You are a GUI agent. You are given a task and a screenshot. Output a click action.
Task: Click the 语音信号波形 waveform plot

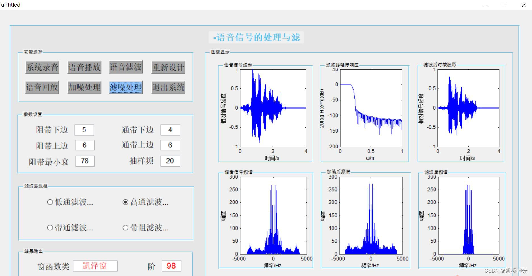(273, 108)
